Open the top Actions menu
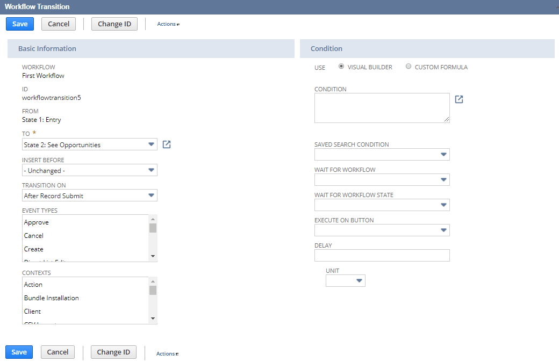 point(168,24)
